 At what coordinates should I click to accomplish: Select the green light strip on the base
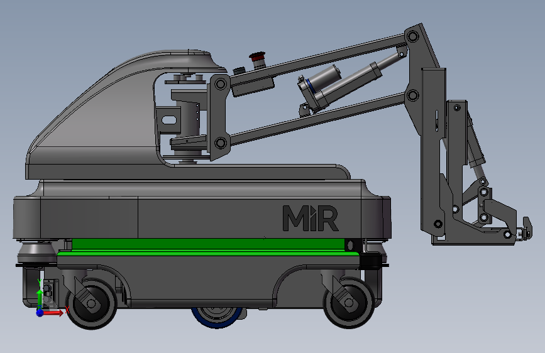209,247
